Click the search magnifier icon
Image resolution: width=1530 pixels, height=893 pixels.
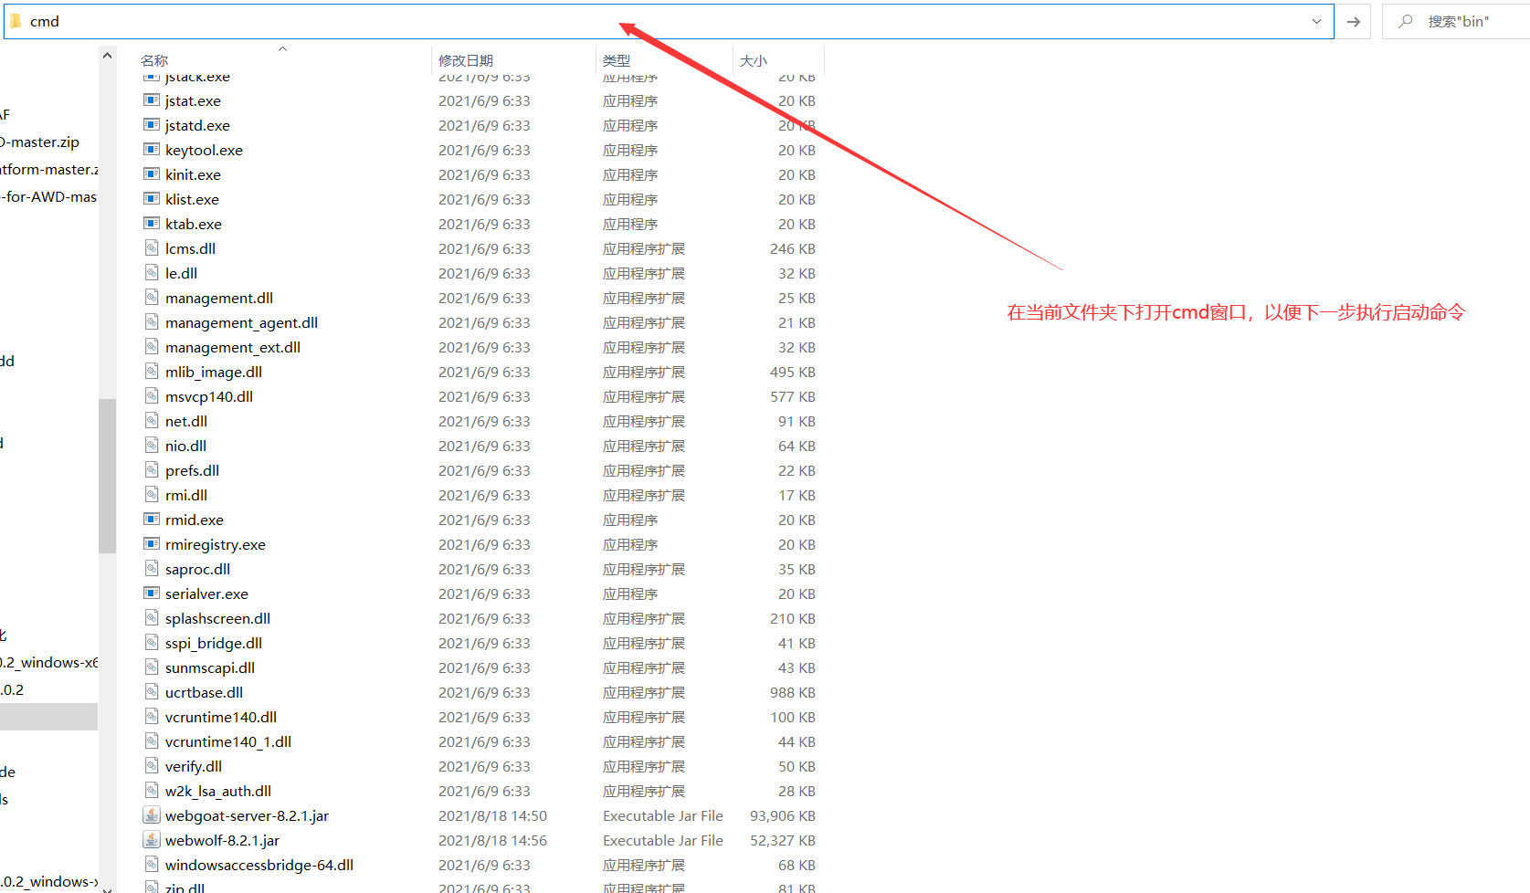pos(1406,21)
